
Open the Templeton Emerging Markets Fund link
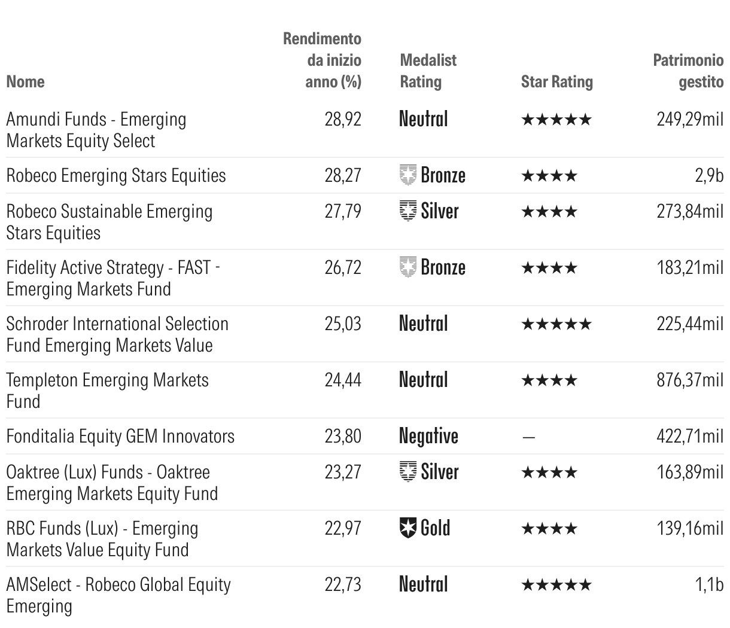(107, 390)
